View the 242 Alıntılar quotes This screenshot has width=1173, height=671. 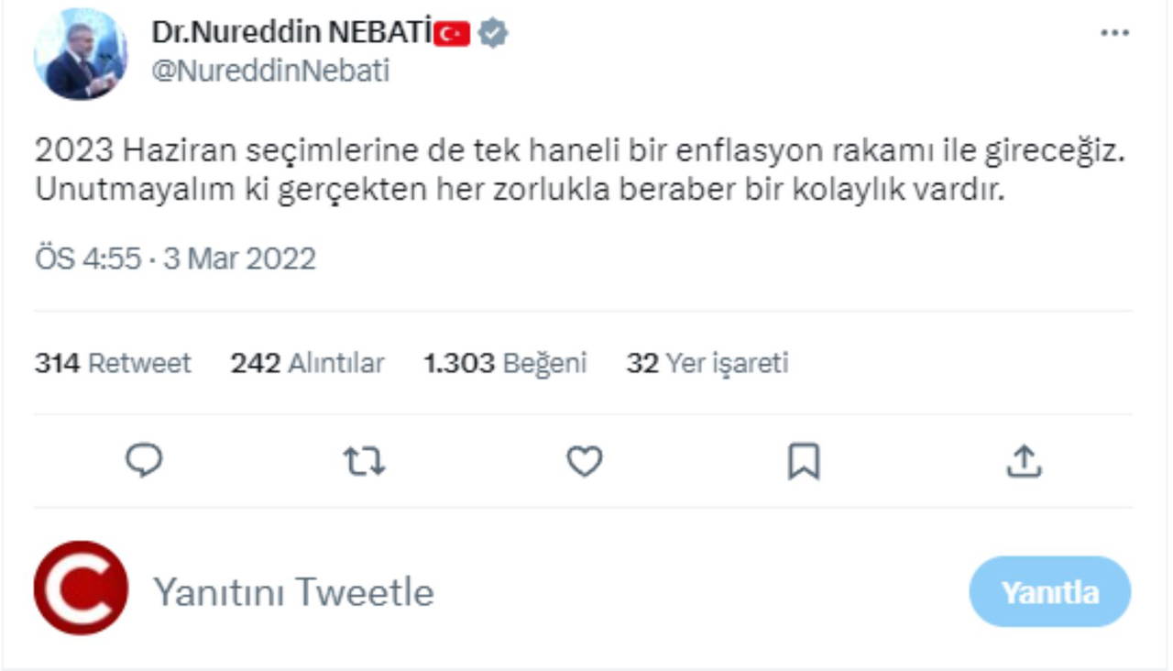(307, 363)
